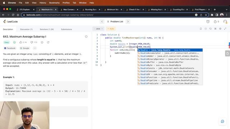Click the circular icon beside problem title

86,37
